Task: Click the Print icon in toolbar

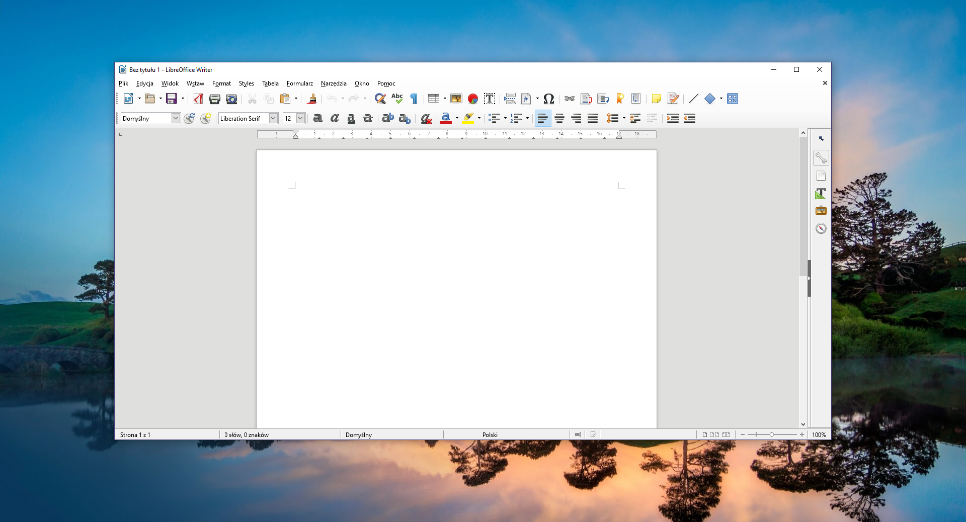Action: [215, 99]
